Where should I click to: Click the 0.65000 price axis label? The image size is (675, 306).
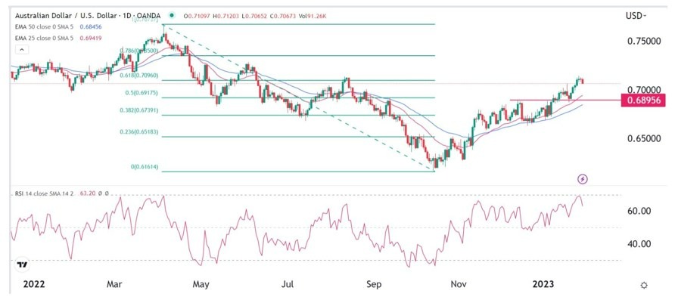click(x=642, y=139)
